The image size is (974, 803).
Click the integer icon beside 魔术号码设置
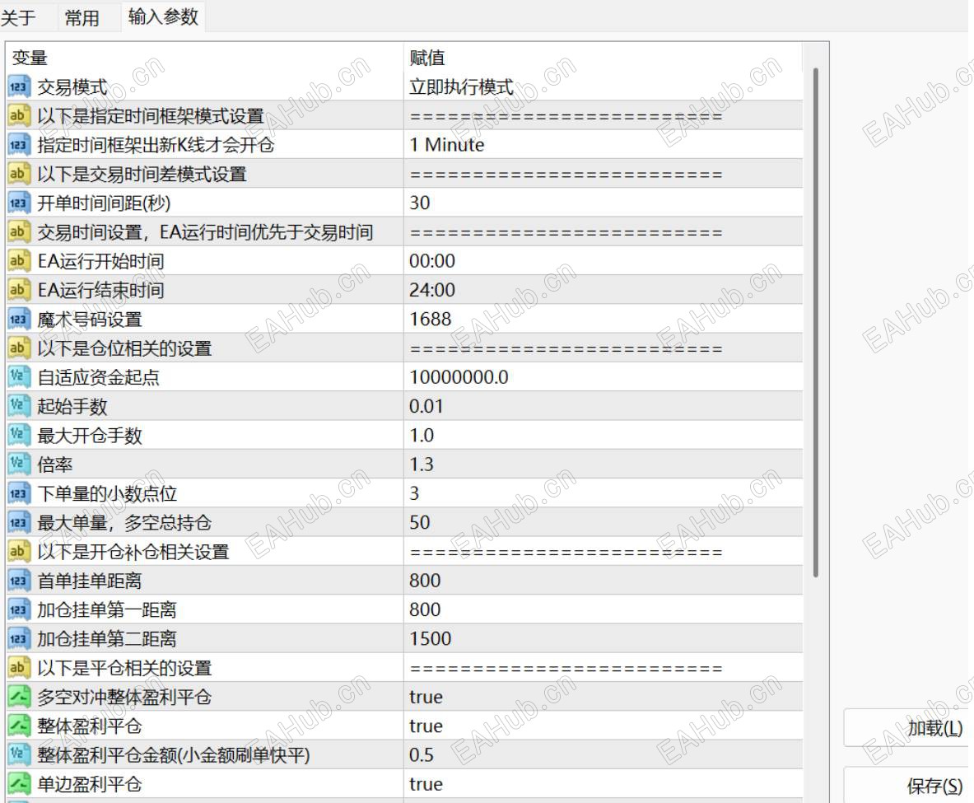point(19,319)
